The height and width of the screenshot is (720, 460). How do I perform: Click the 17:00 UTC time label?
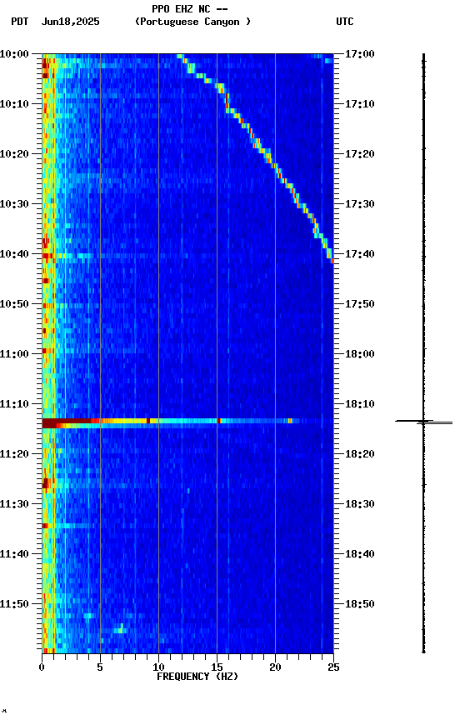[x=360, y=54]
